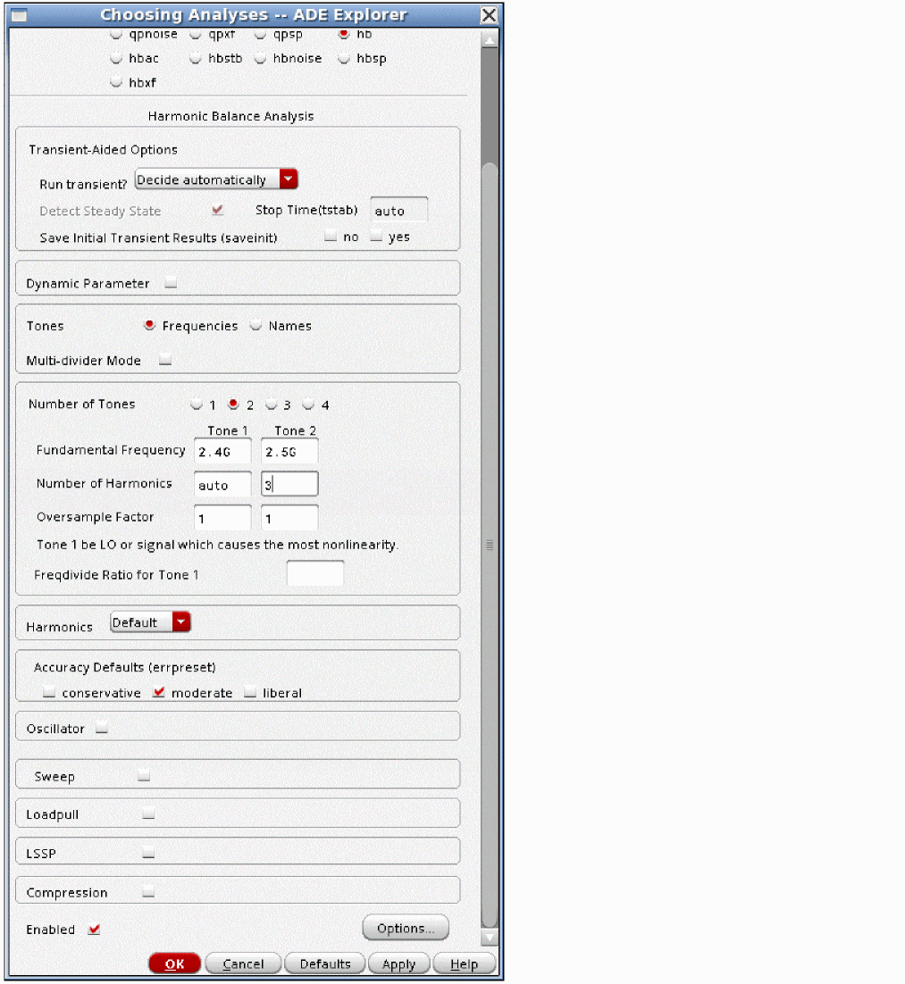This screenshot has height=984, width=905.
Task: Select the qpxf analysis radio button
Action: tap(196, 34)
